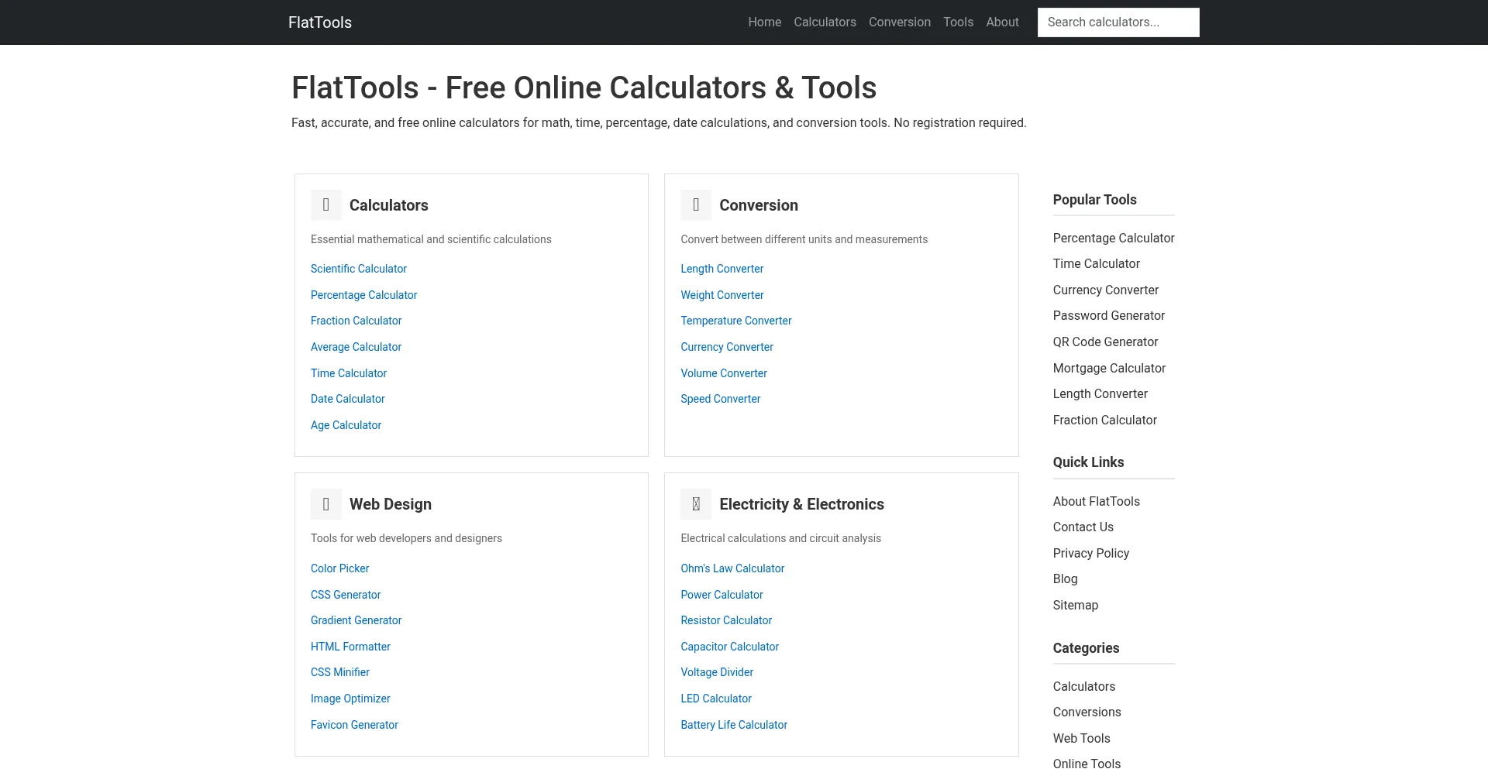The height and width of the screenshot is (769, 1488).
Task: Open the Gradient Generator link
Action: pyautogui.click(x=356, y=620)
